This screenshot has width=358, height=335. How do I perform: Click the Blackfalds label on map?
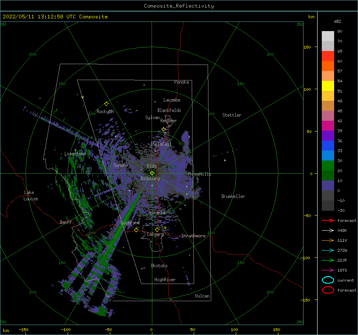click(x=169, y=110)
